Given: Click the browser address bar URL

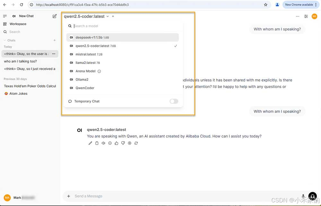Looking at the screenshot, I should (82, 4).
